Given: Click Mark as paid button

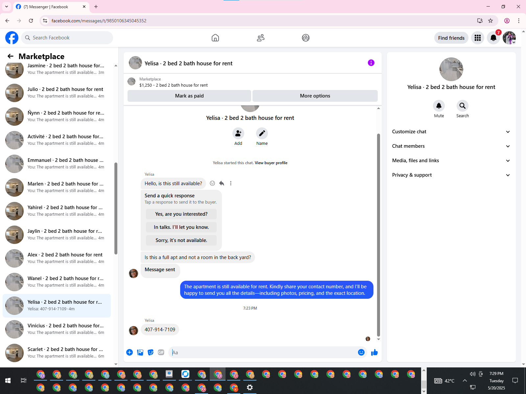Looking at the screenshot, I should [189, 96].
